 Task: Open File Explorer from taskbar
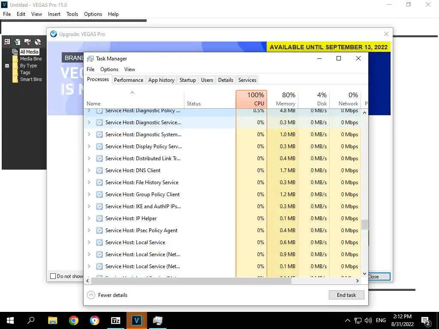[52, 320]
